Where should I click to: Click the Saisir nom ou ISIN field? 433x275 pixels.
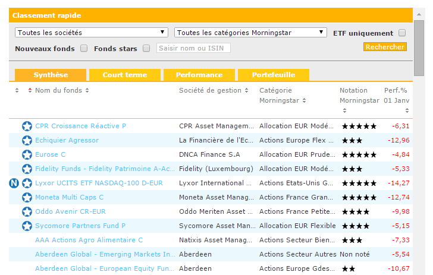[193, 48]
